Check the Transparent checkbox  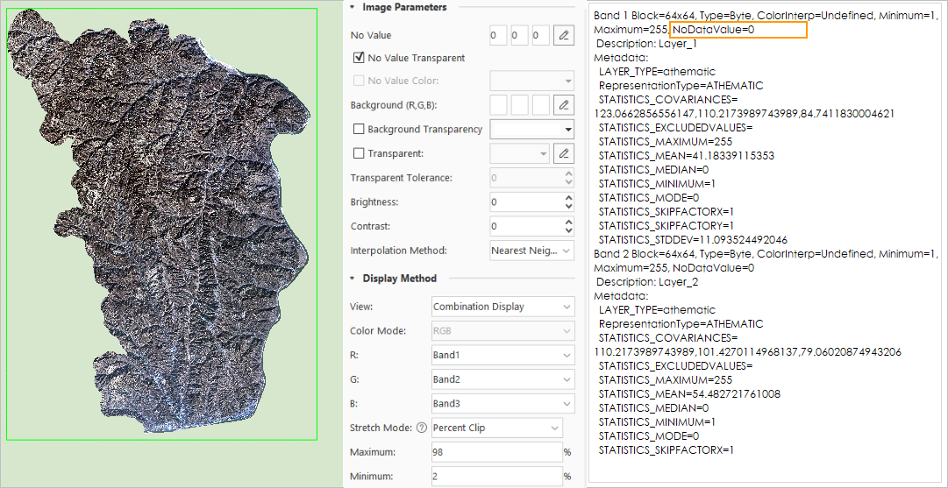pyautogui.click(x=358, y=153)
